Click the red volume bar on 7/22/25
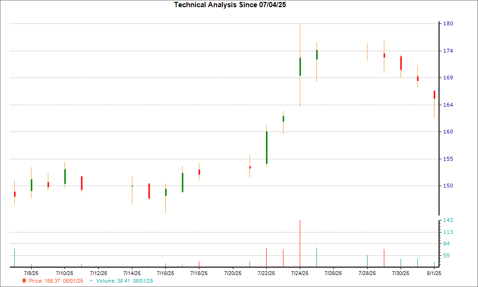478x287 pixels. [266, 257]
